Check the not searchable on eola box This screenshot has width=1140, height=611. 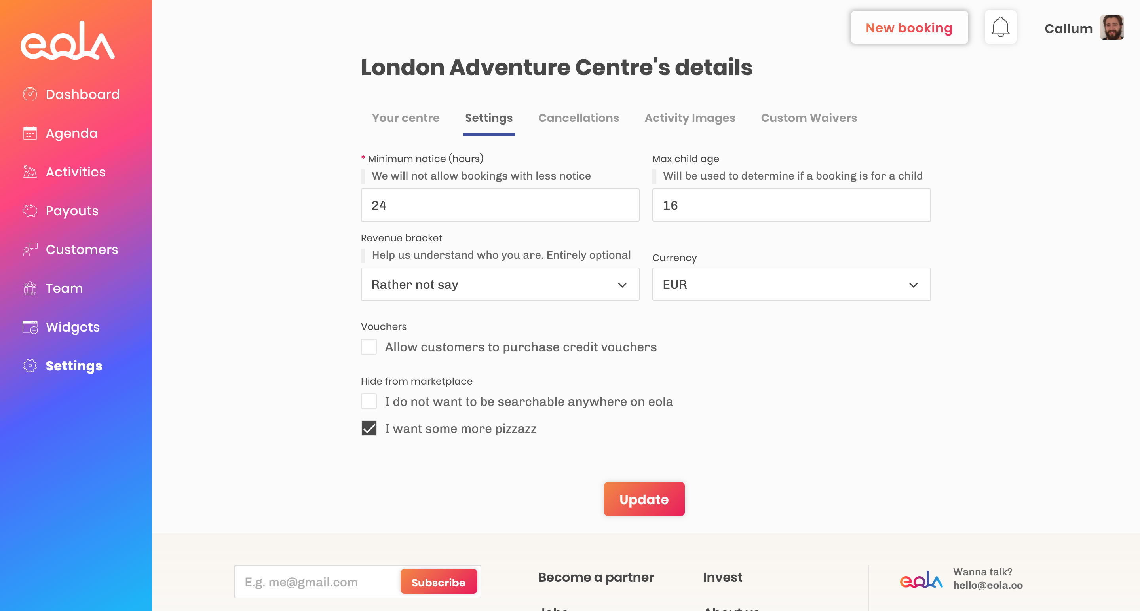tap(369, 401)
